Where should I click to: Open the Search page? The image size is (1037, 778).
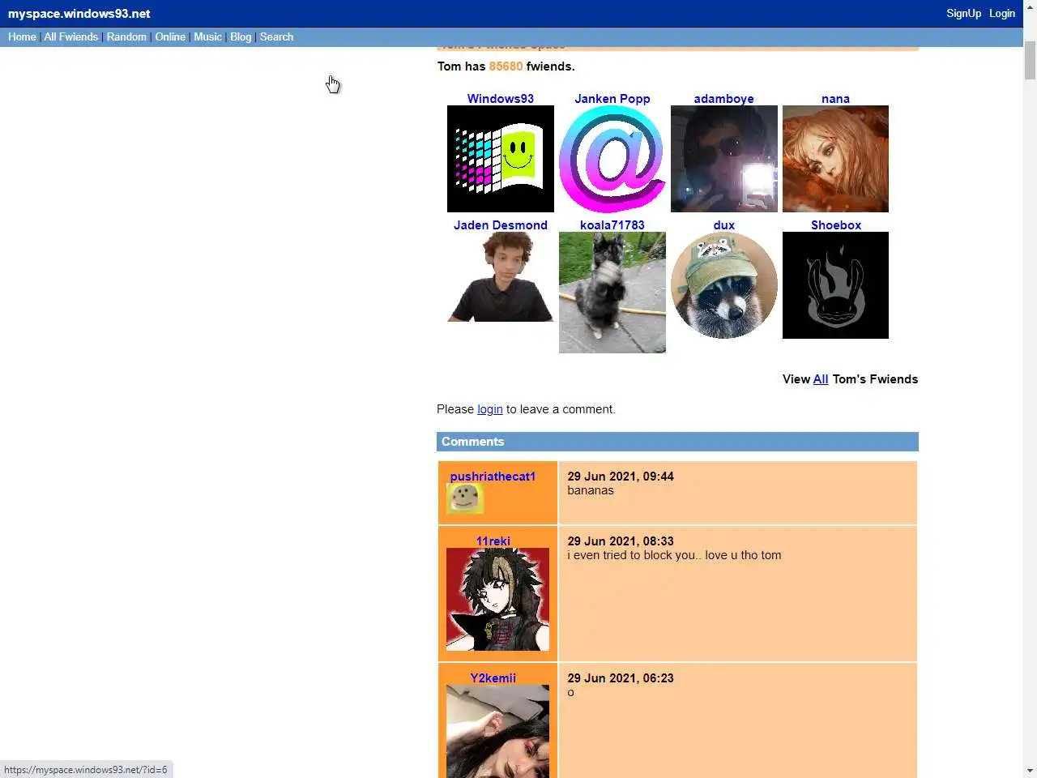tap(276, 37)
